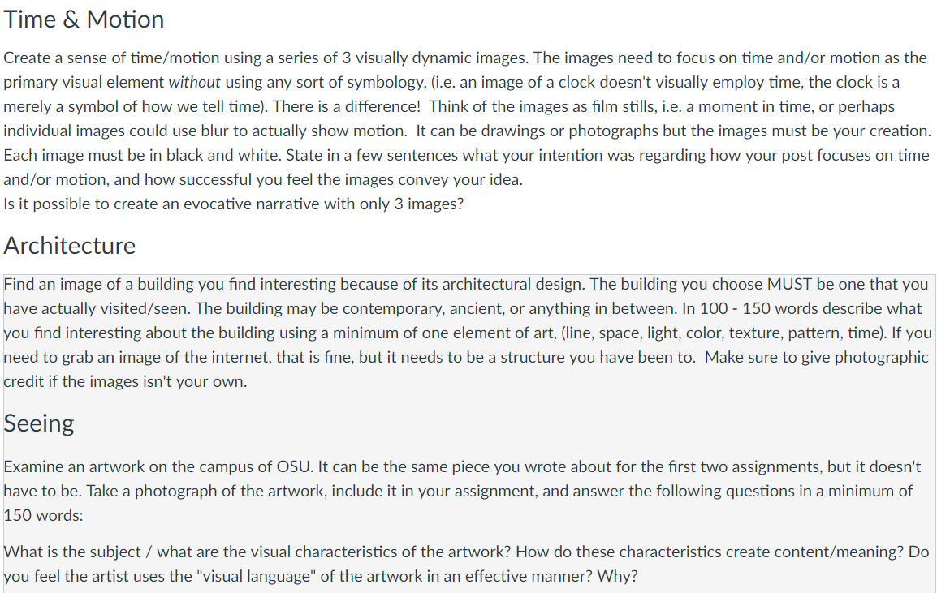
Task: Click inside the Time & Motion description paragraph
Action: click(468, 118)
